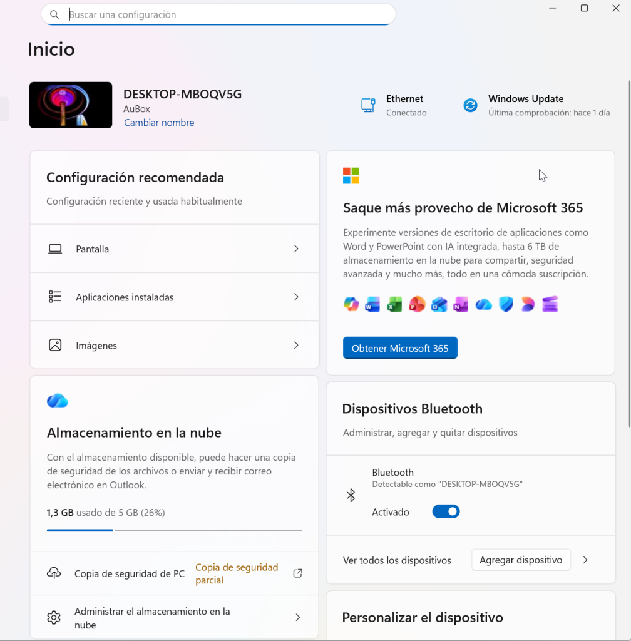Click Agregar dispositivo button
This screenshot has height=641, width=631.
(x=521, y=560)
